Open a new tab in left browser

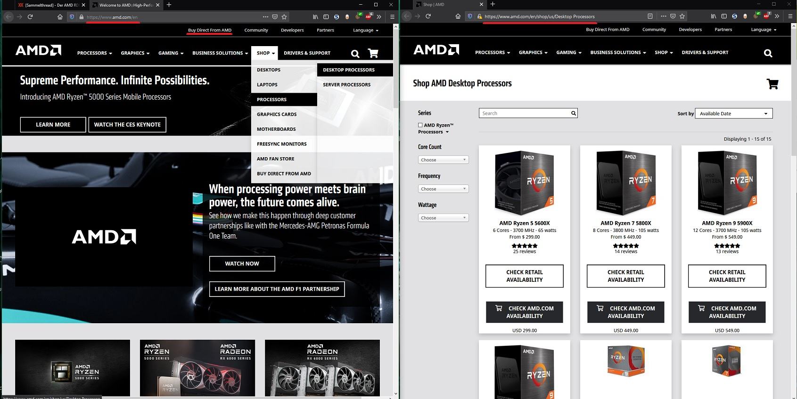169,5
